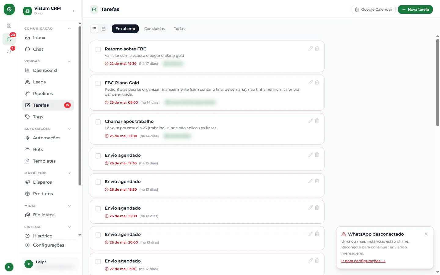440x275 pixels.
Task: Check Envio agendado 26 de mai 17:30
Action: coord(98,156)
